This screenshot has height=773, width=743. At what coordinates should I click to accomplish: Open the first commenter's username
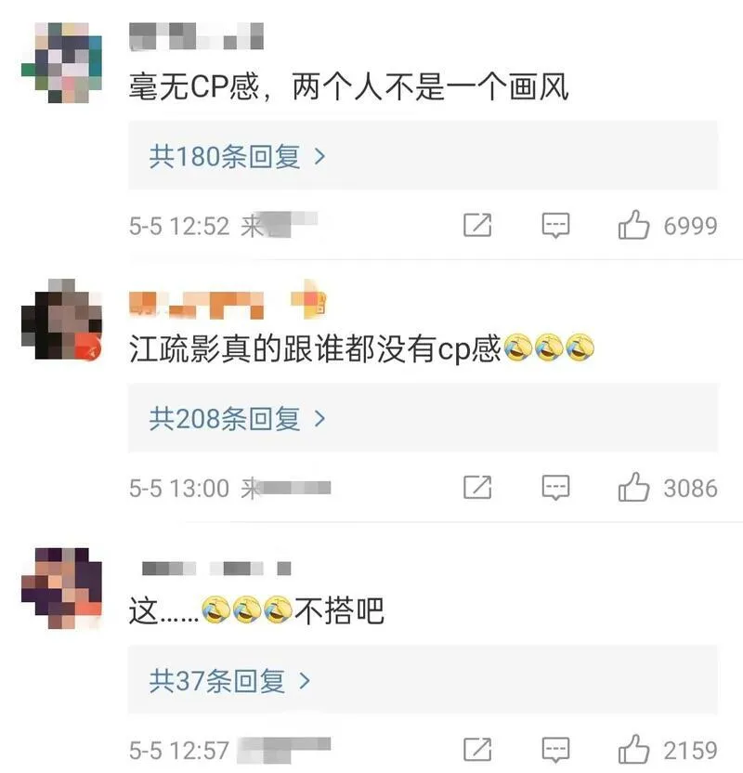pyautogui.click(x=196, y=36)
